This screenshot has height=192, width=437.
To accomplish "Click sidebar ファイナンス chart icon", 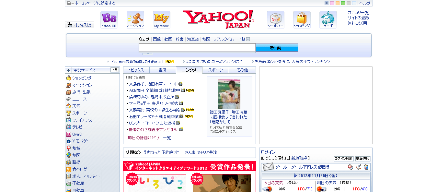I will [69, 120].
